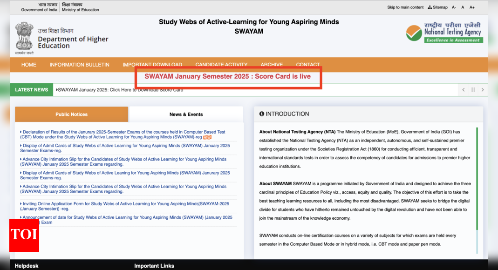Increase font size with A+ button
The image size is (498, 270).
click(x=472, y=7)
